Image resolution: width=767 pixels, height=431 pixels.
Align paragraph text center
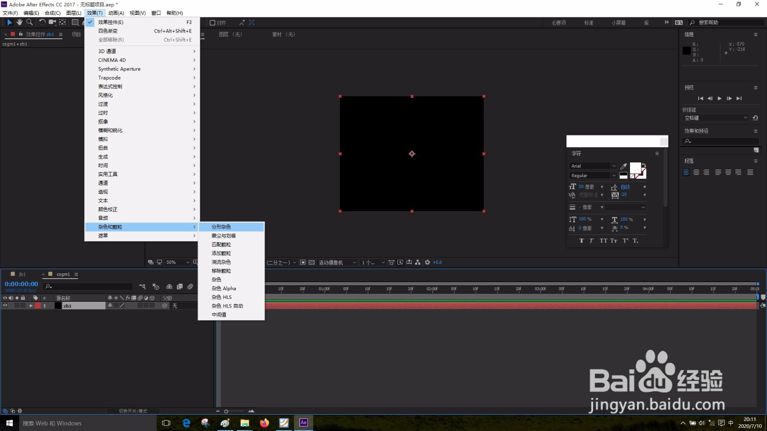(696, 172)
